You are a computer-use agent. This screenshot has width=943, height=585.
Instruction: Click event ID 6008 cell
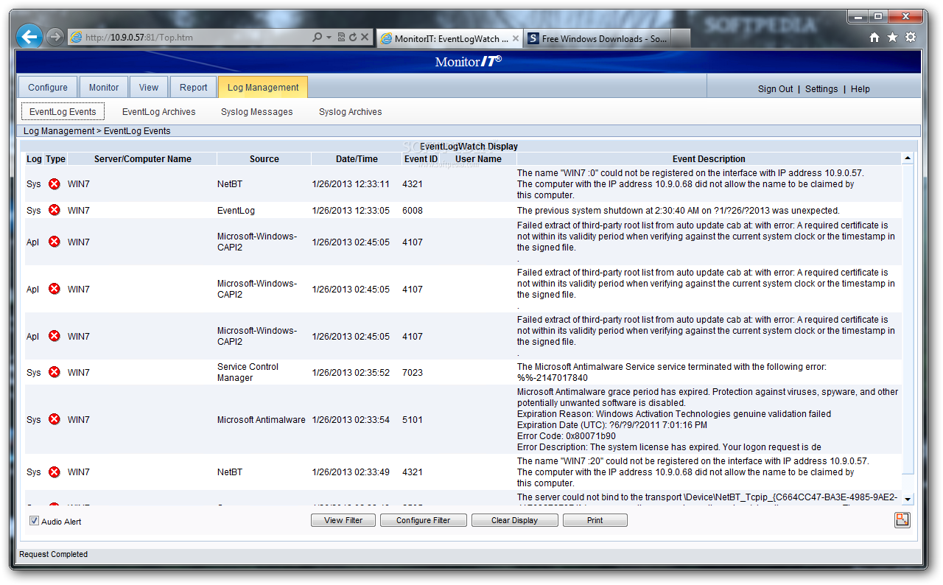[x=413, y=210]
